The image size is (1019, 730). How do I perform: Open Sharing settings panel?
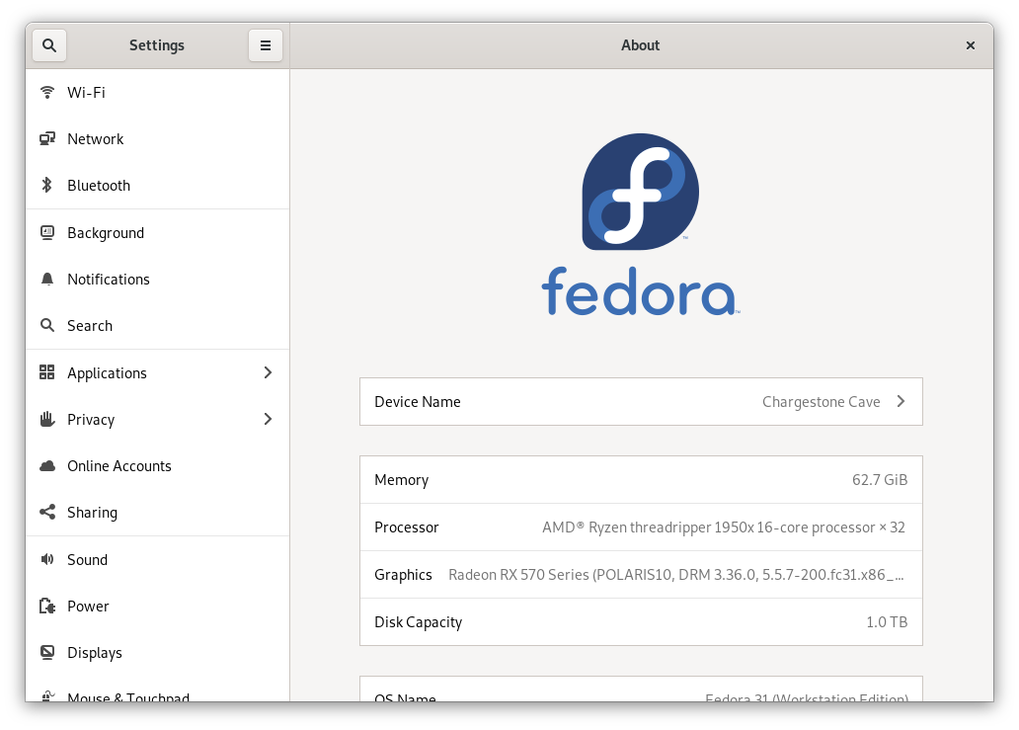(157, 513)
